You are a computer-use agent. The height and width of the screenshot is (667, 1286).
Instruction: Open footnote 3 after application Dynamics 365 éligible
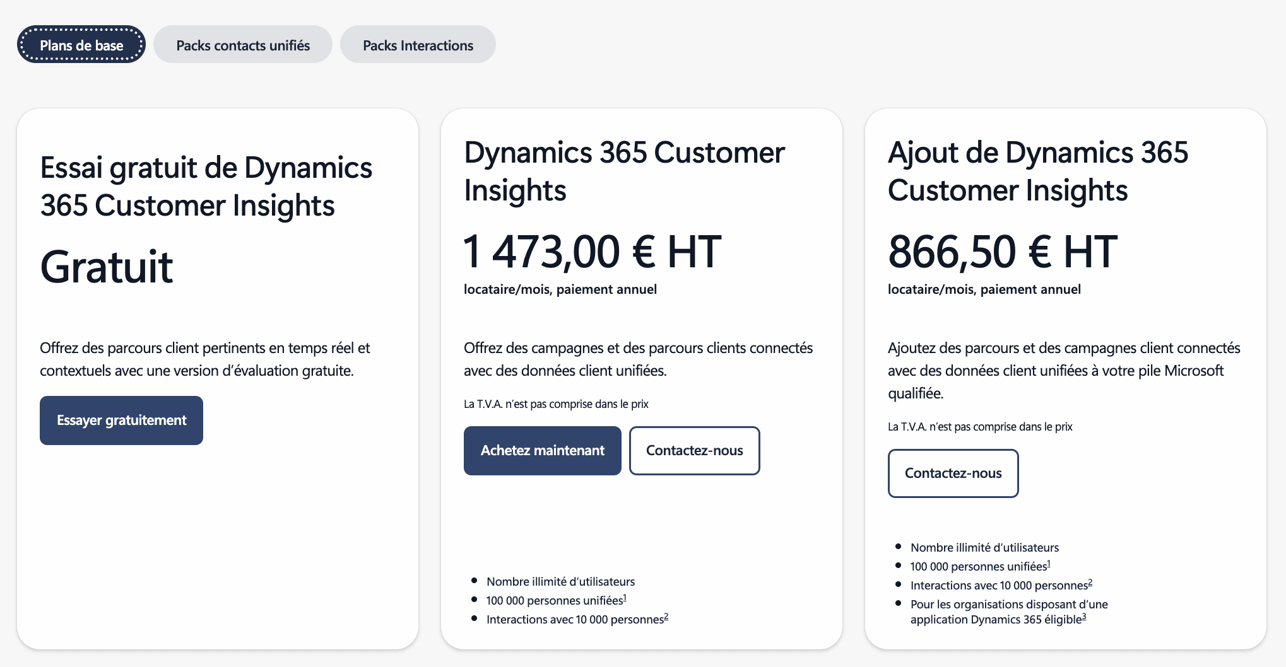1084,616
